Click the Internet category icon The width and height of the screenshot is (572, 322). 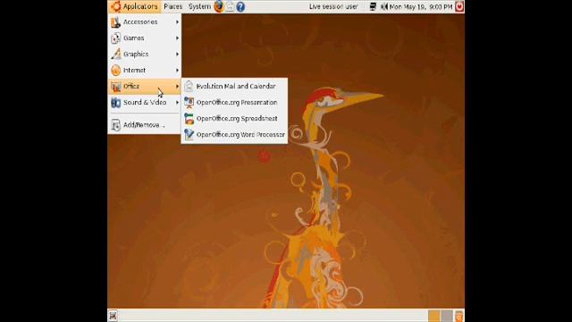pyautogui.click(x=115, y=70)
